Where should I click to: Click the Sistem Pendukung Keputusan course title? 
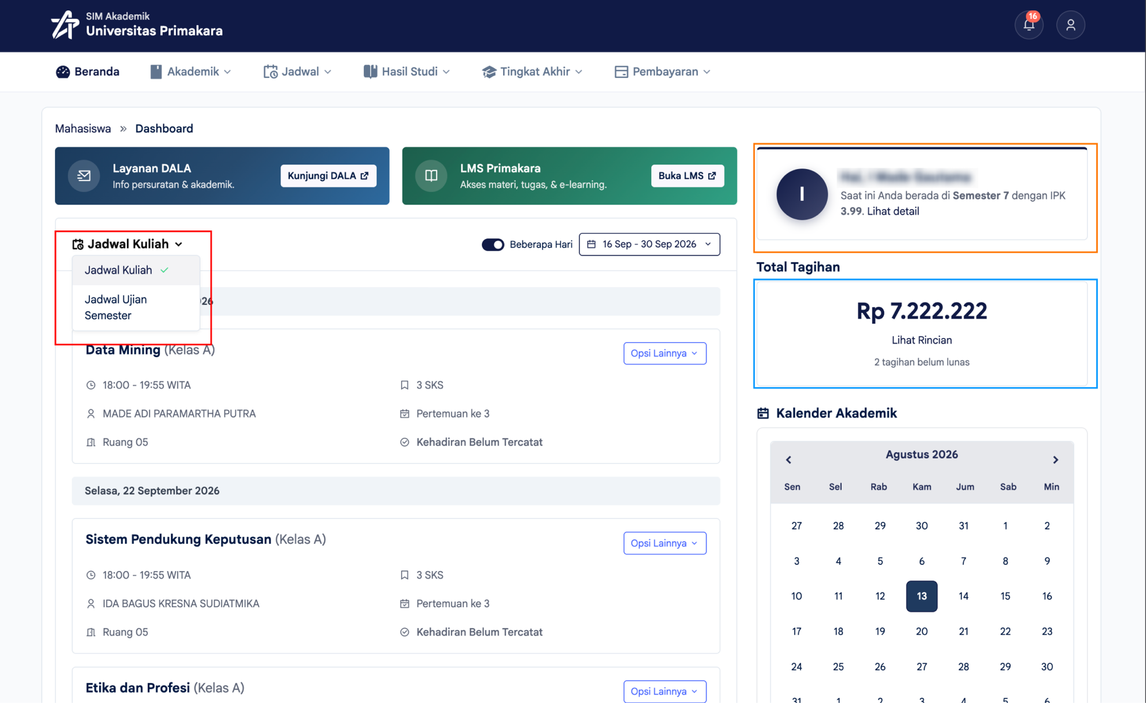coord(178,540)
